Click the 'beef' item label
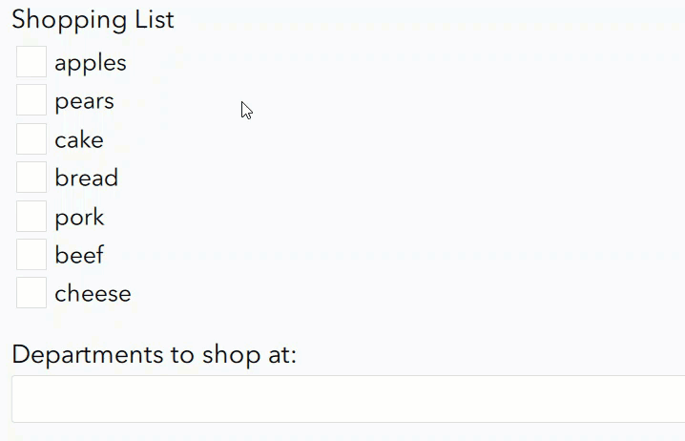 pos(79,255)
